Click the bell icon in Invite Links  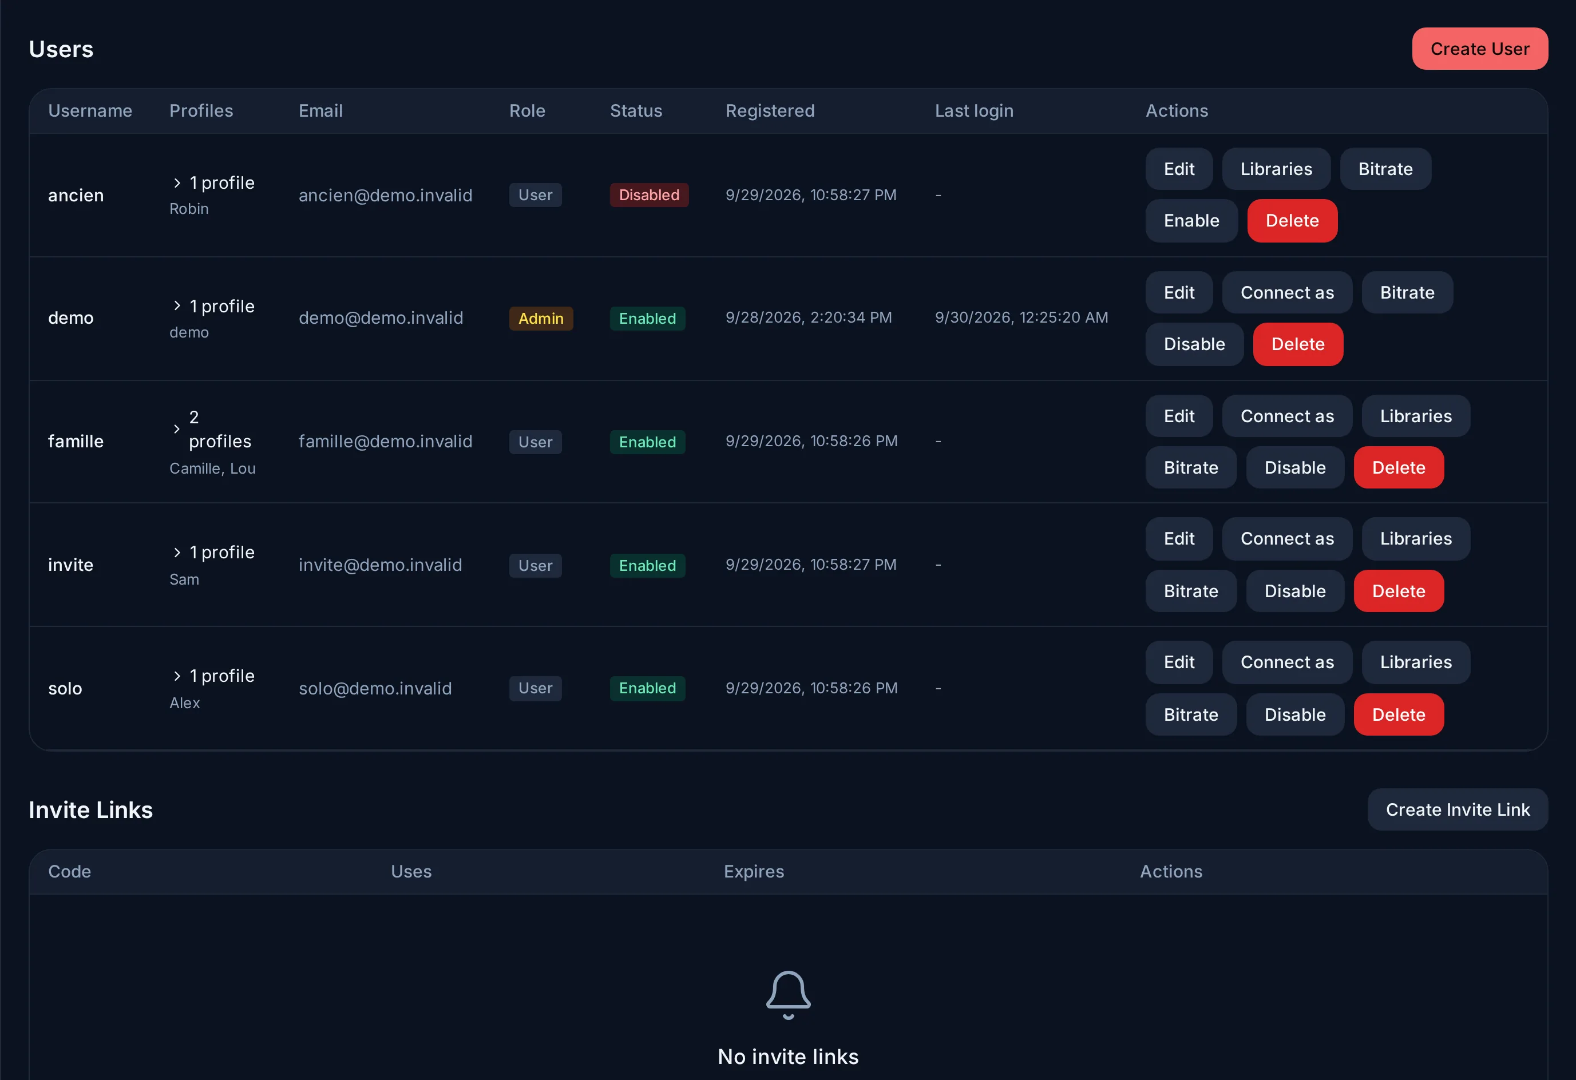point(788,995)
